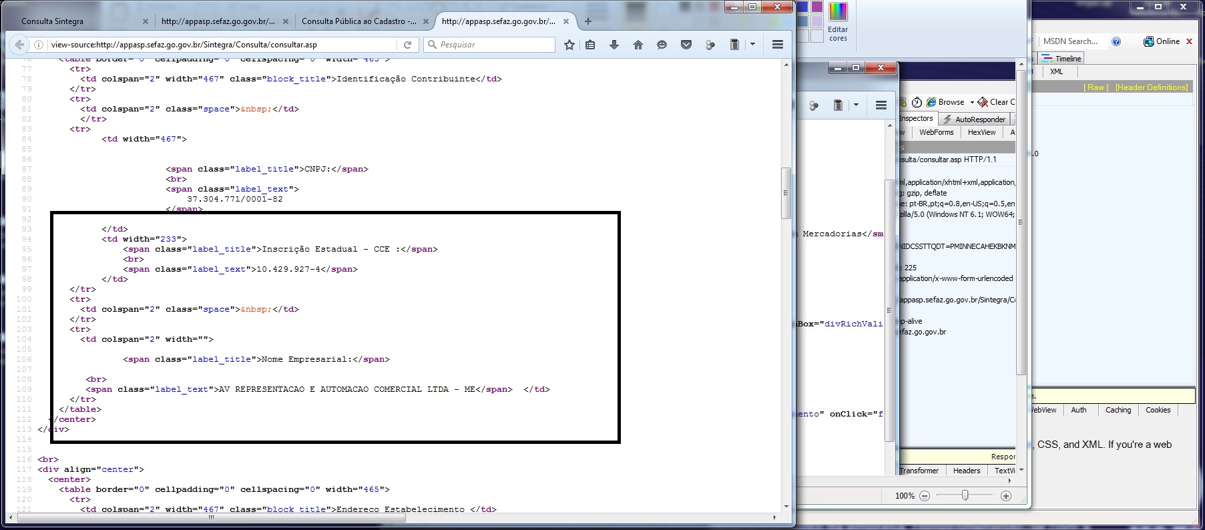Viewport: 1205px width, 530px height.
Task: Zoom in with Paint plus button
Action: coord(1006,496)
